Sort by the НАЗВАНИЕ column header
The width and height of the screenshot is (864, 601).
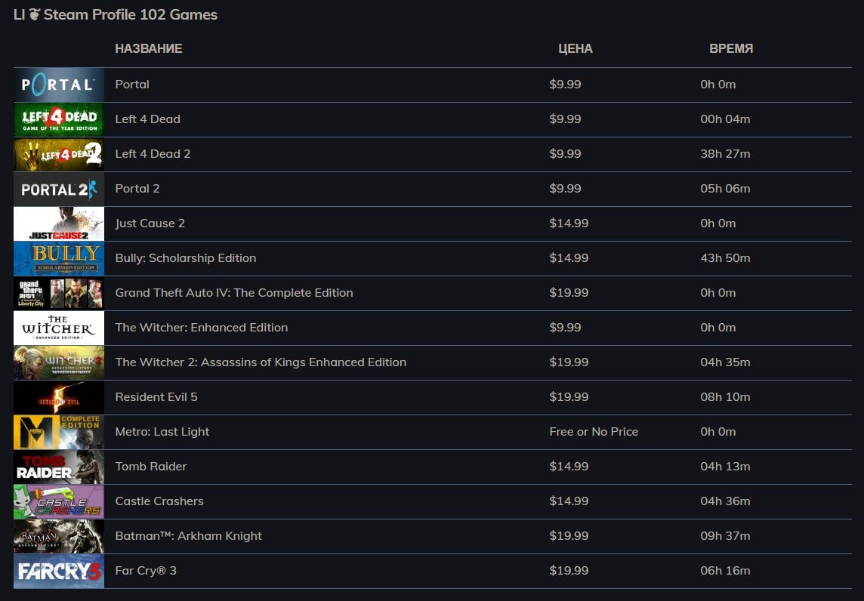click(x=149, y=48)
